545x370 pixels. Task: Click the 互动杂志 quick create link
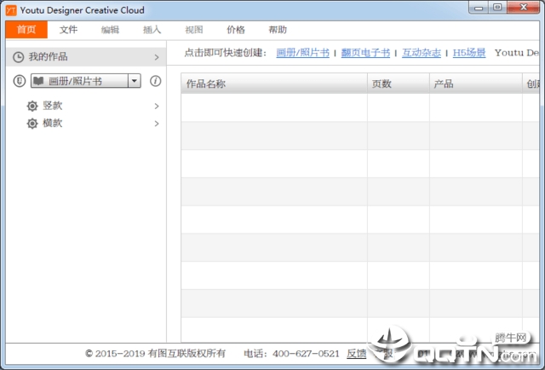(422, 53)
